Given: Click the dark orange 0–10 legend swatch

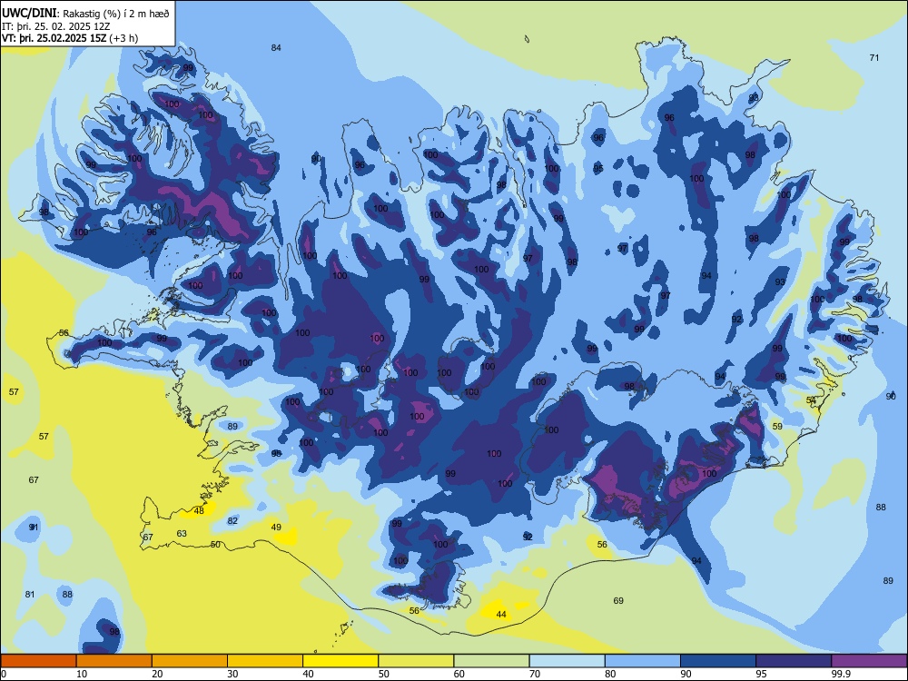Looking at the screenshot, I should click(x=38, y=661).
